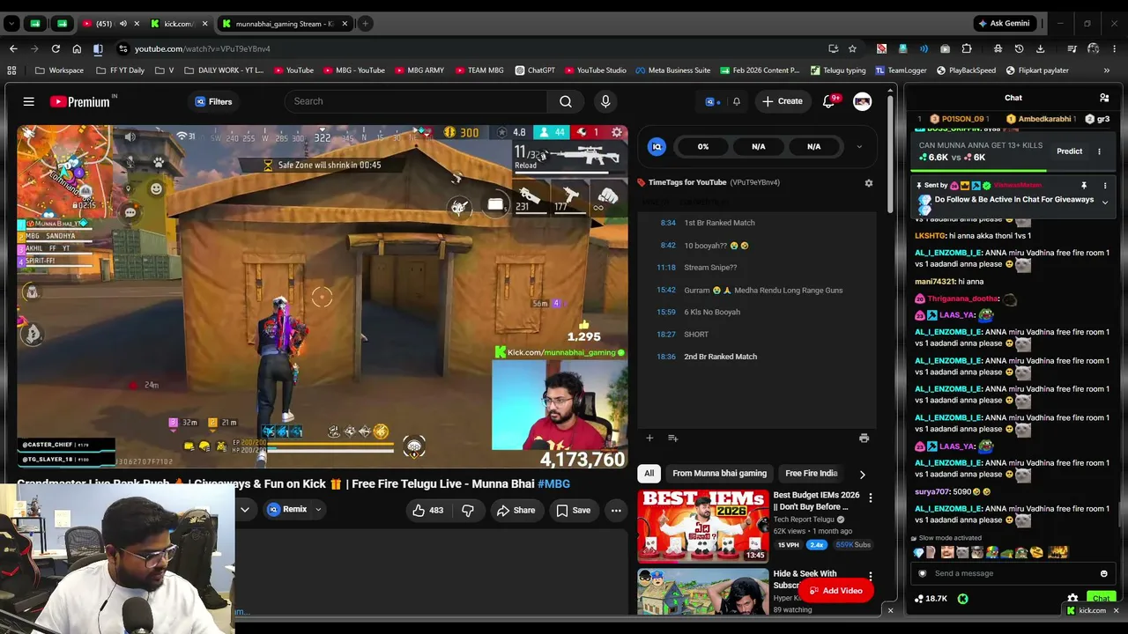
Task: Open the YouTube account avatar menu
Action: (x=862, y=101)
